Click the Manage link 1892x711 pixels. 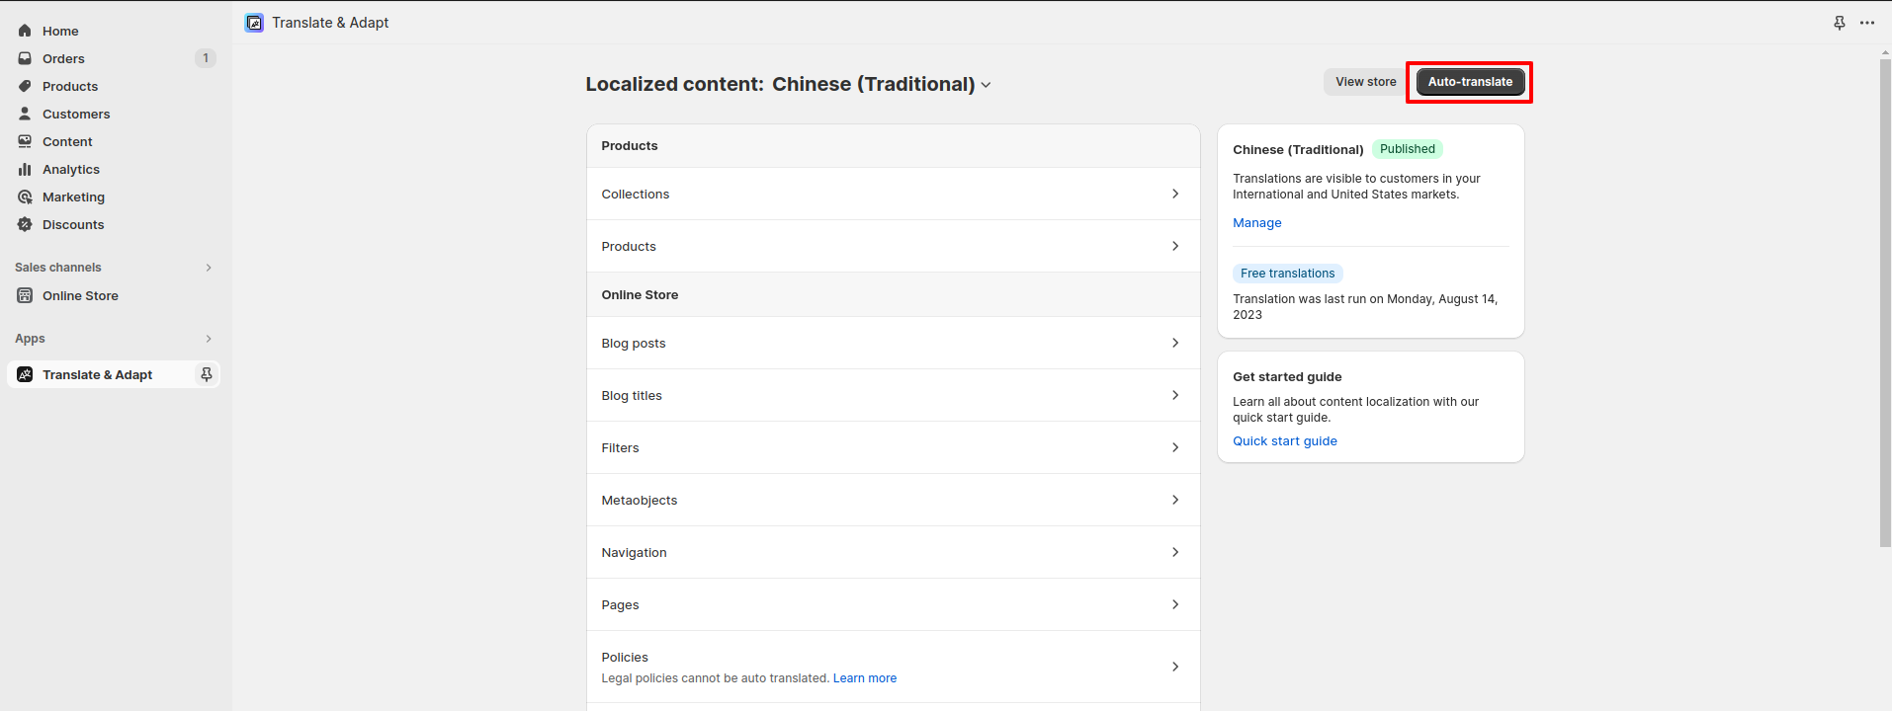(1257, 223)
